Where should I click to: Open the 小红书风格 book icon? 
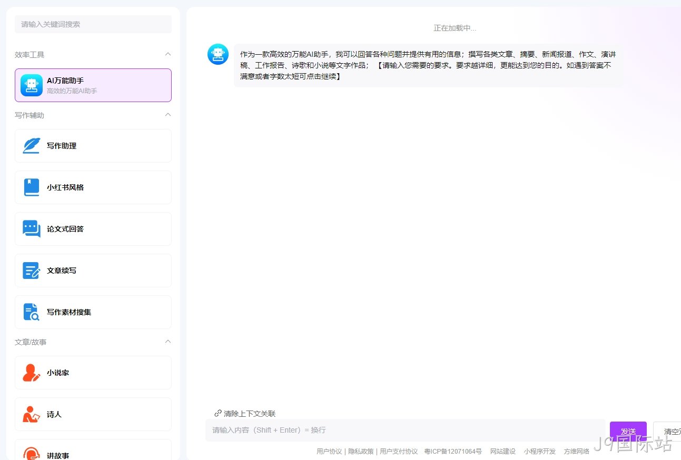32,187
